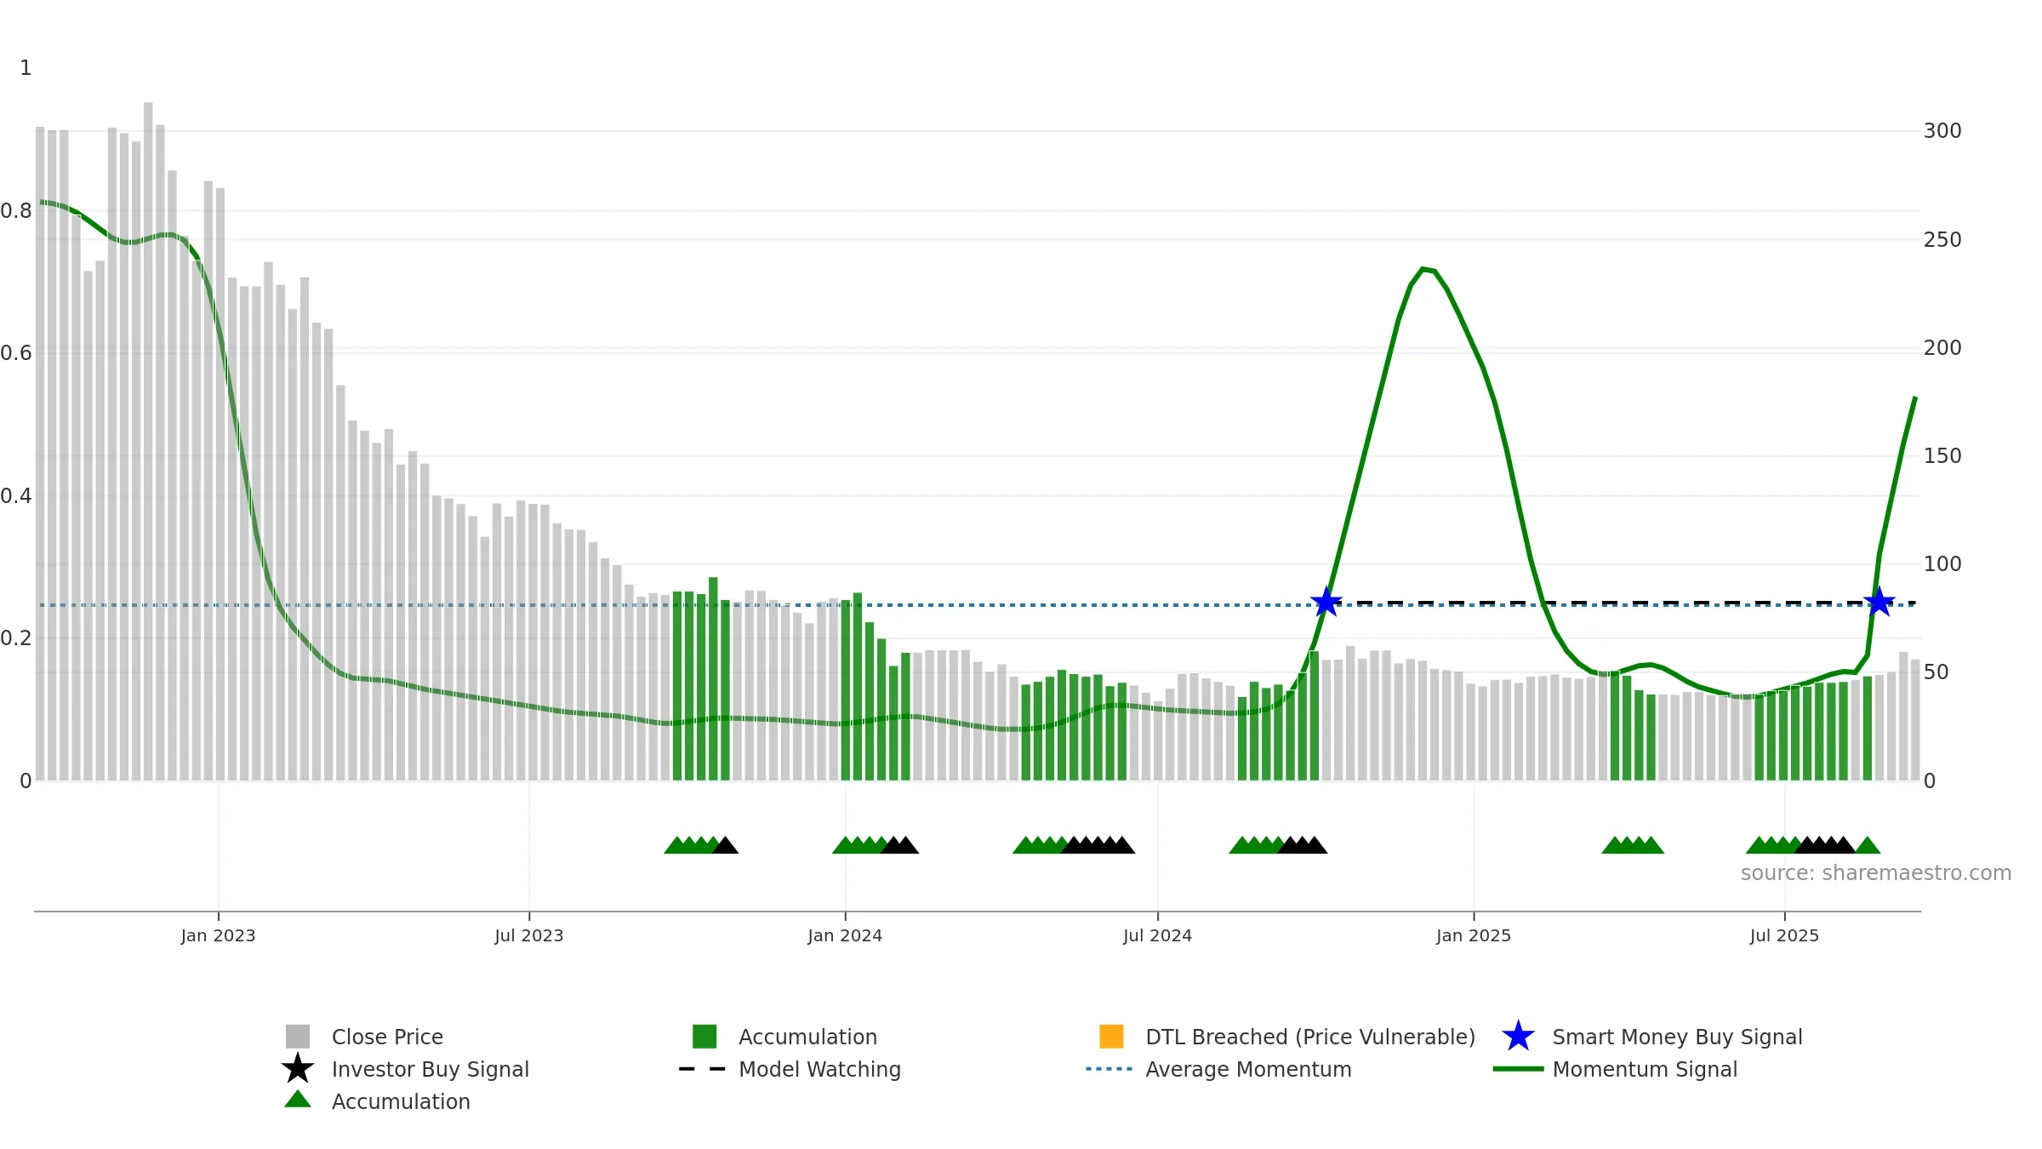Click the black Investor Buy Signal star
This screenshot has width=2042, height=1149.
click(298, 1068)
